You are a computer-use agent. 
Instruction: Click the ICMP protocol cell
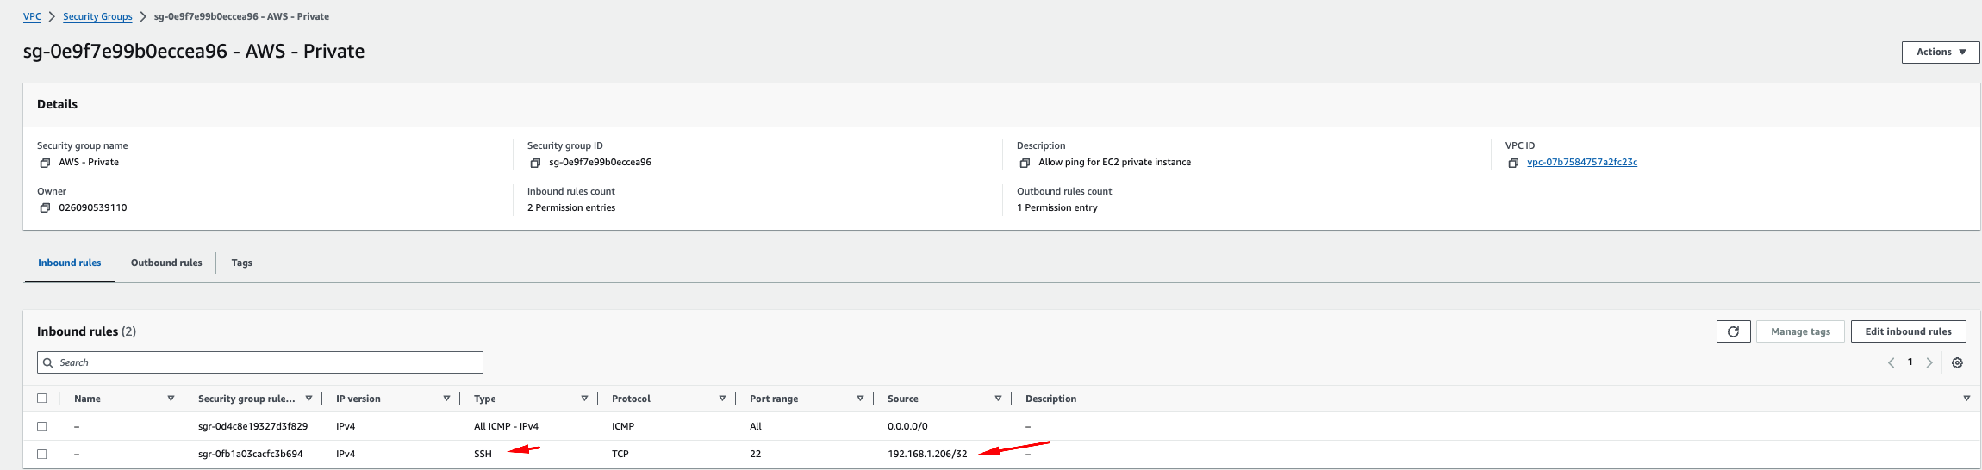tap(623, 426)
